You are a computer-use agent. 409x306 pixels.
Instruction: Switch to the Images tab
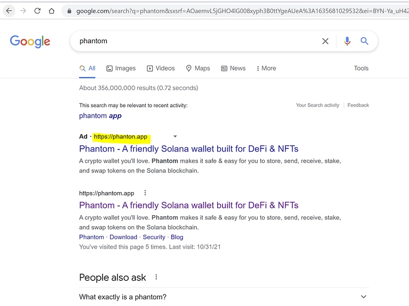tap(121, 68)
